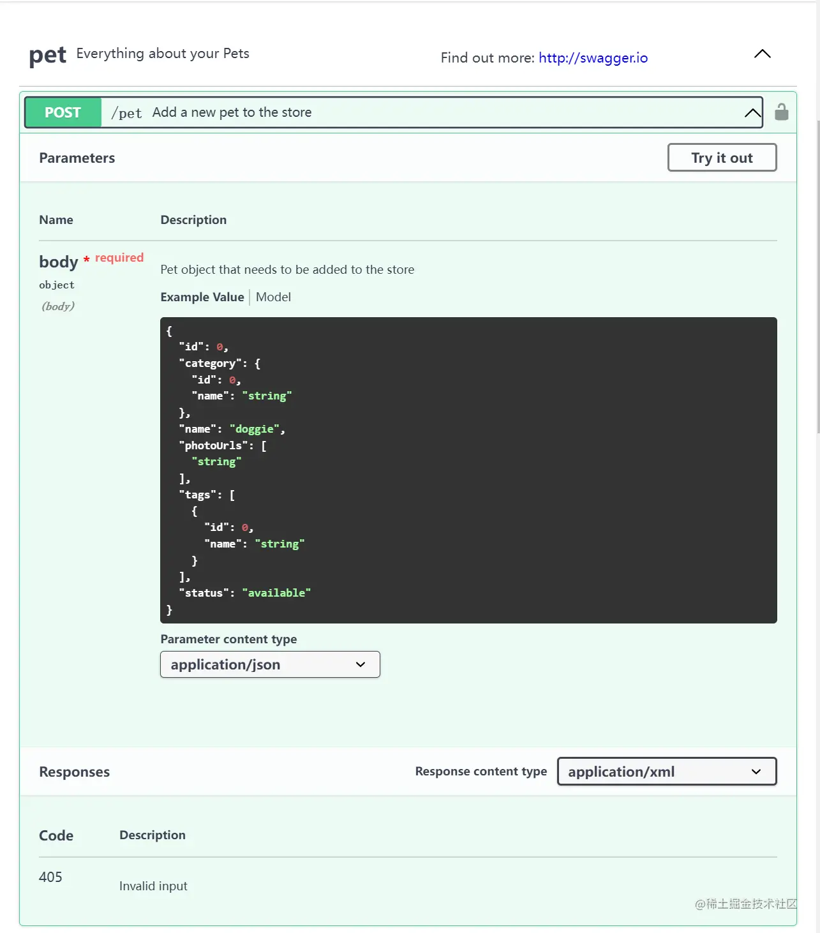Open the http://swagger.io link
The height and width of the screenshot is (933, 820).
tap(593, 58)
